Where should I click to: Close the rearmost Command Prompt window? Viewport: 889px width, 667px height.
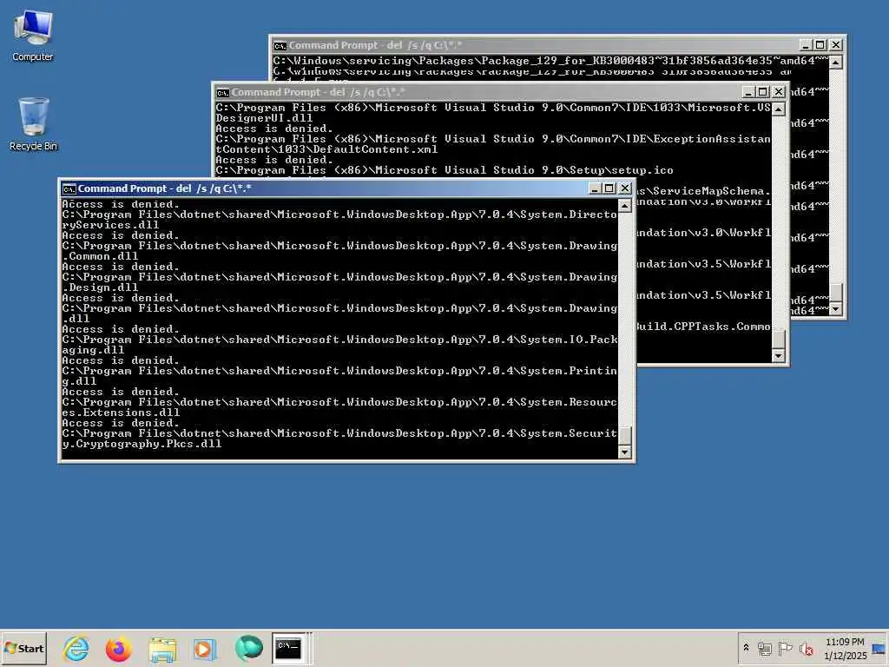click(836, 45)
